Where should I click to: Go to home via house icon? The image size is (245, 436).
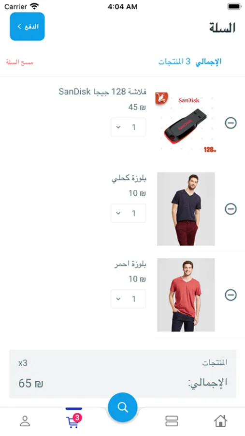tap(220, 421)
